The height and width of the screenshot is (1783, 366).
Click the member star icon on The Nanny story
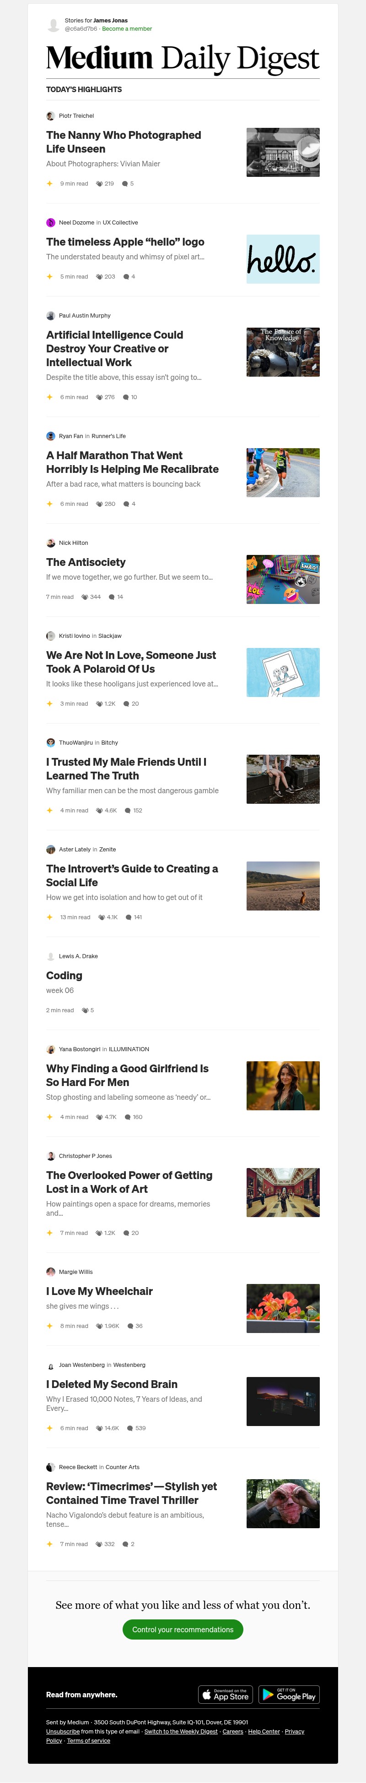click(x=50, y=183)
